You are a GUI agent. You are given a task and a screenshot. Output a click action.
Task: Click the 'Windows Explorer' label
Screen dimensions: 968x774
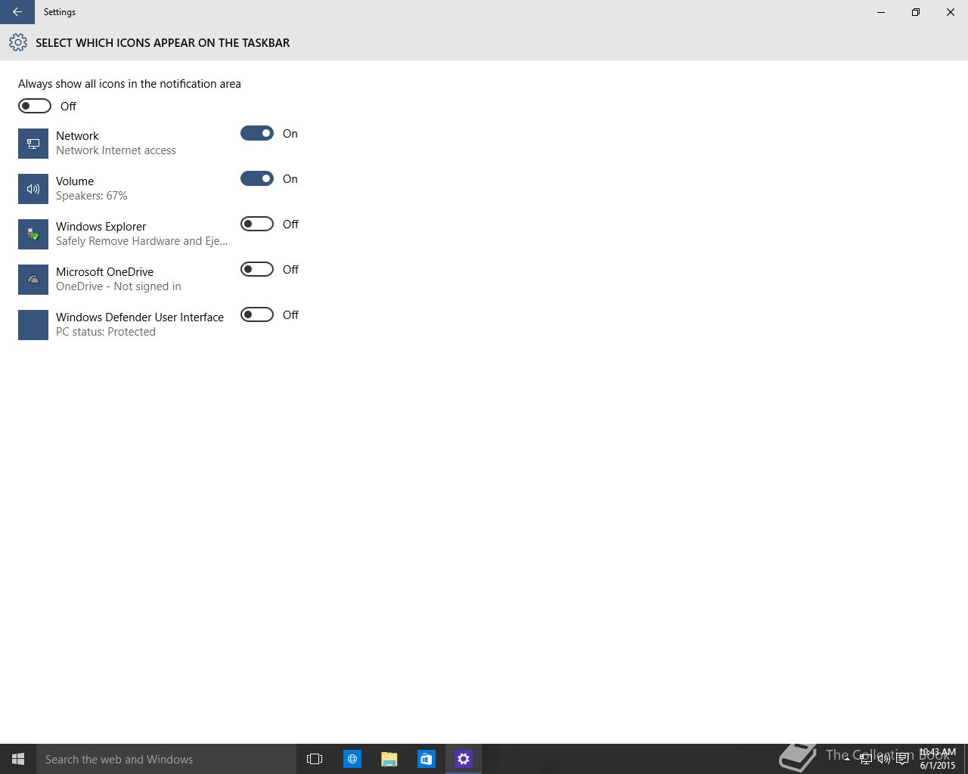[101, 227]
